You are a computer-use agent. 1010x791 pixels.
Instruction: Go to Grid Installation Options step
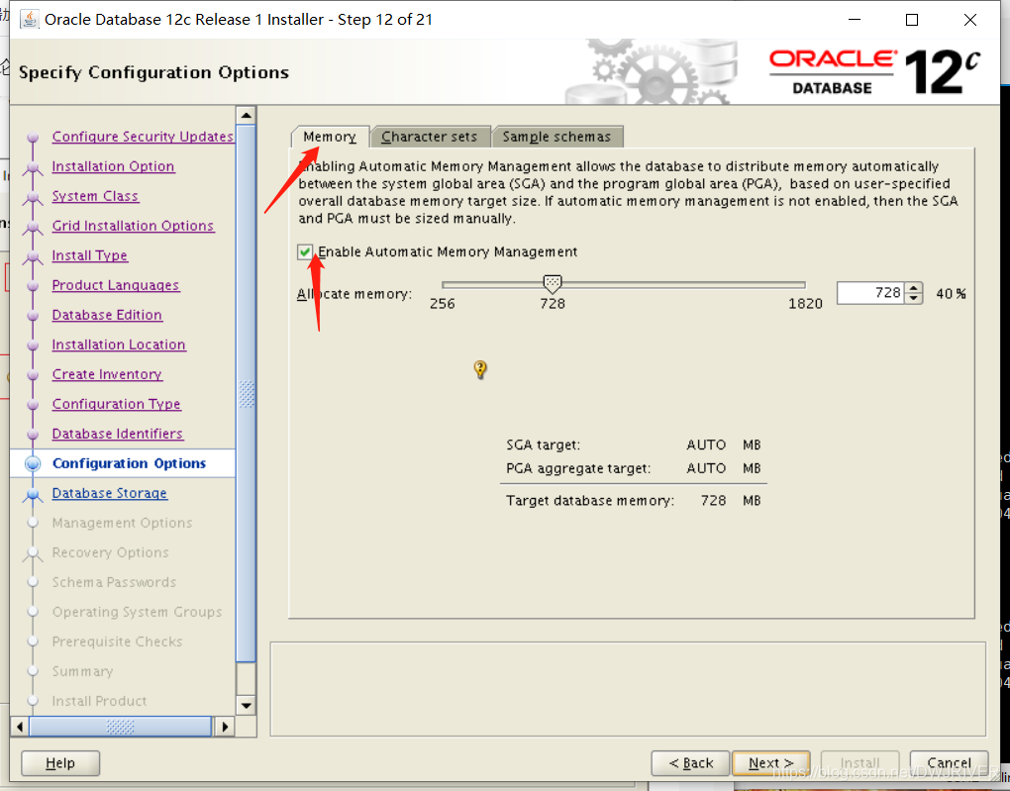133,226
